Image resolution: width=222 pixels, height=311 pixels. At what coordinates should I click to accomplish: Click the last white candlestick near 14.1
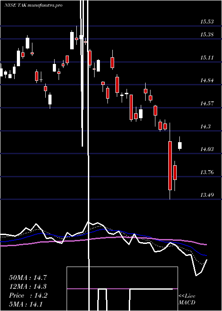point(180,145)
